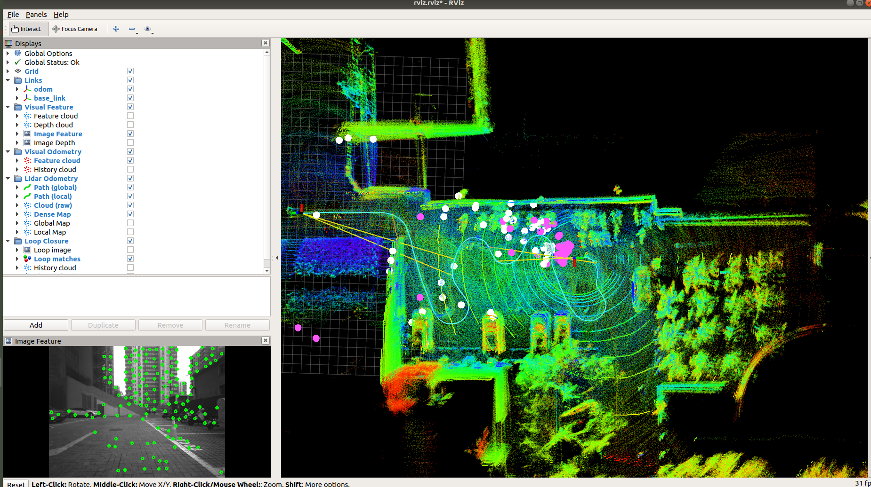Click the Displays list scroll-down arrow
Viewport: 871px width, 487px height.
[x=267, y=270]
